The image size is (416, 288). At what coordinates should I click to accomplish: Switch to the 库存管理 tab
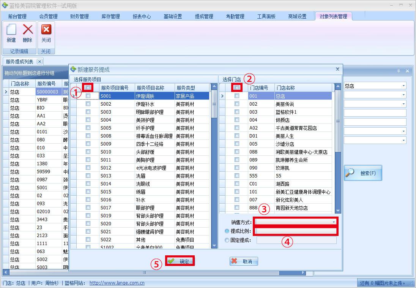coord(110,16)
